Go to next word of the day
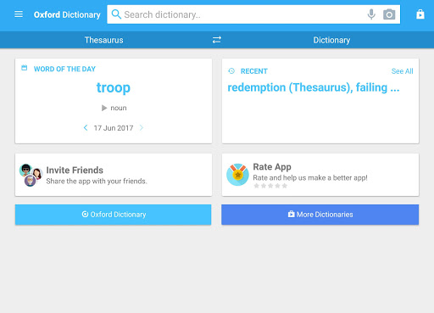 point(142,128)
